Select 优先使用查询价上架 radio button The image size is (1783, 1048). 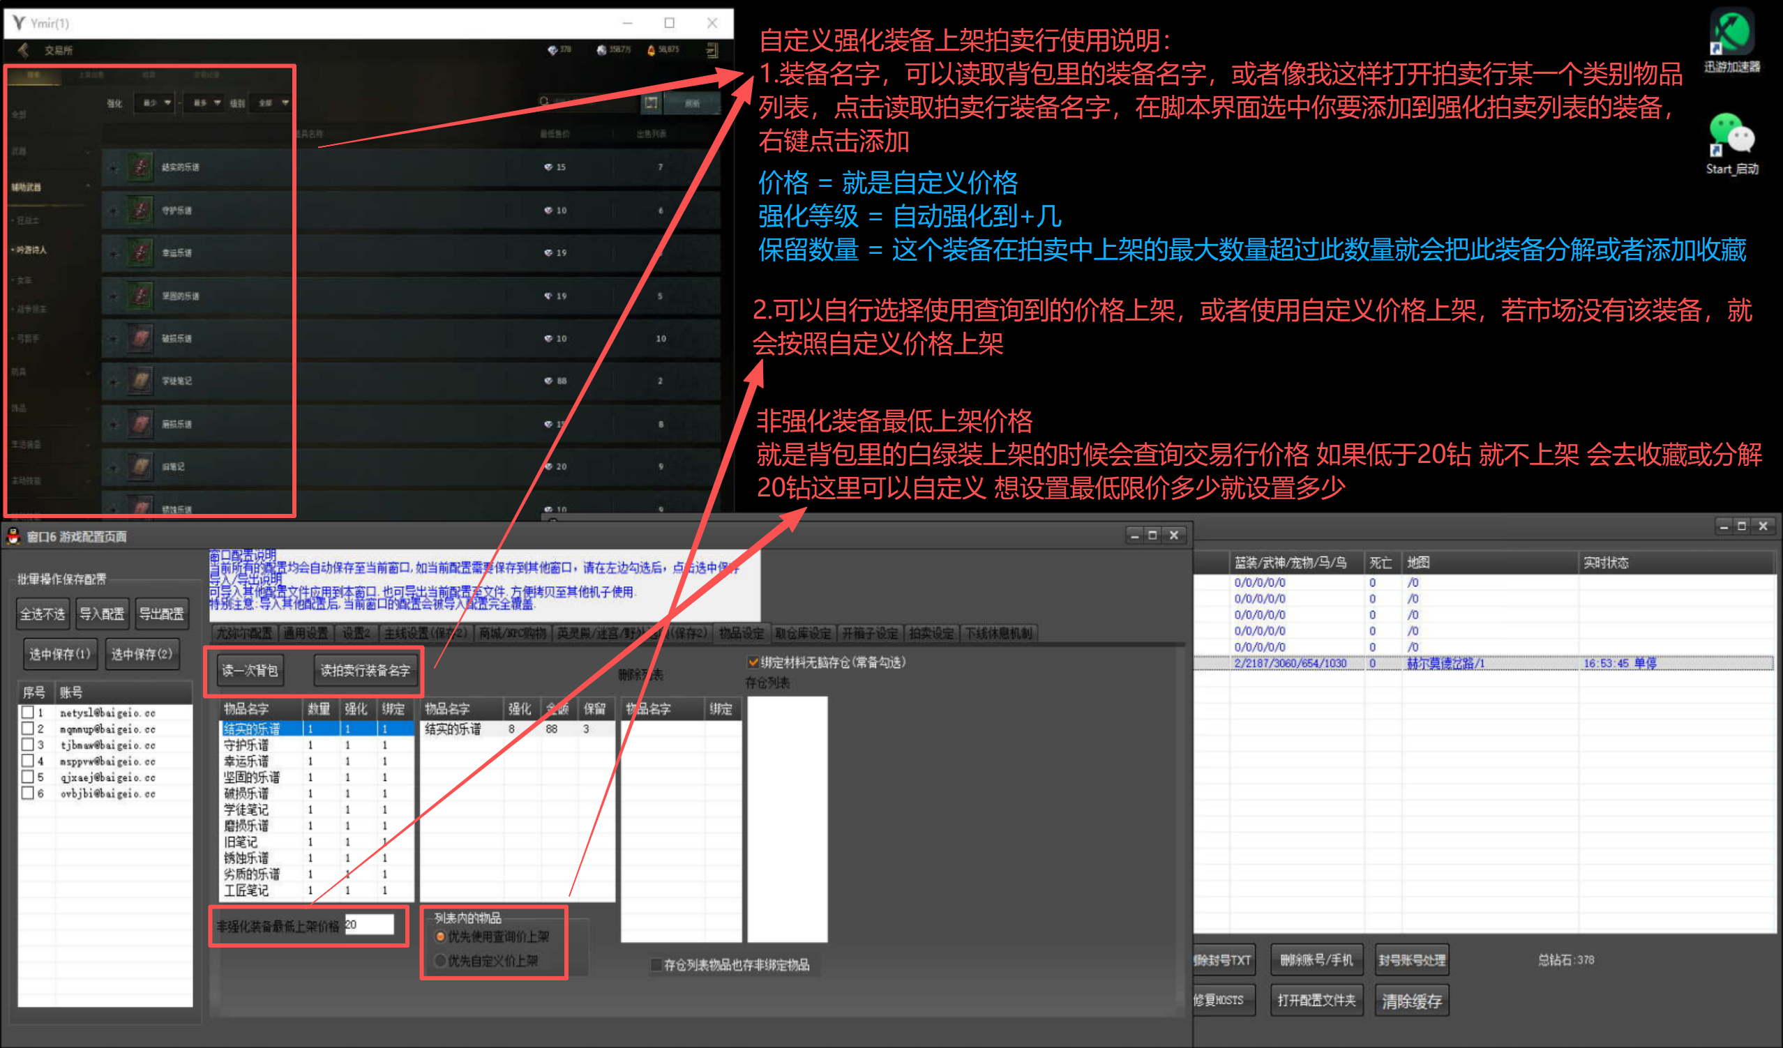[x=440, y=936]
